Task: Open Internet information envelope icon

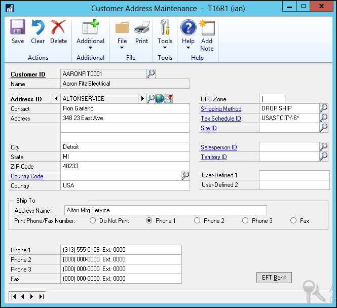Action: (x=168, y=99)
